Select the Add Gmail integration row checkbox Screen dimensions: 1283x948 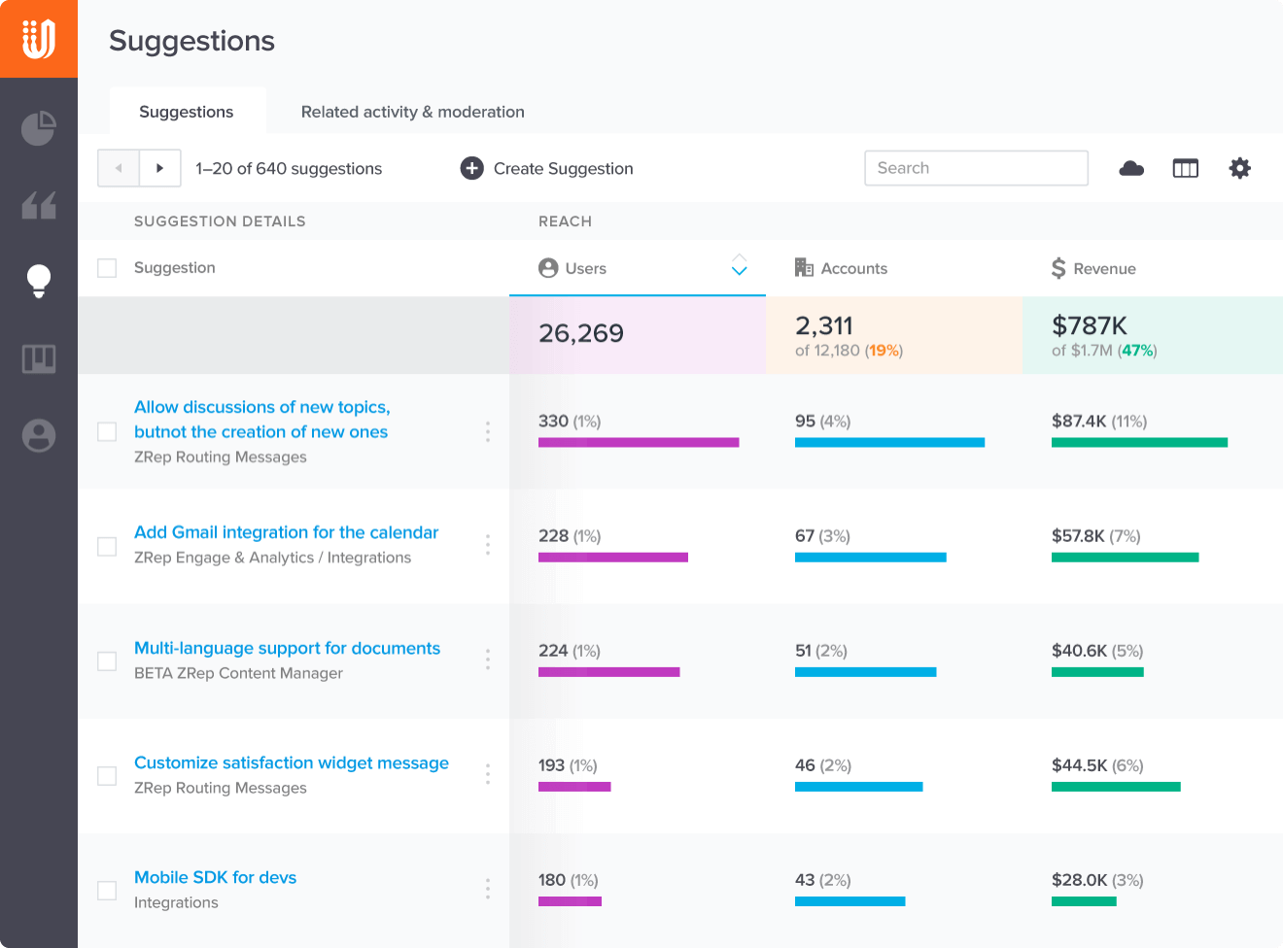[107, 546]
